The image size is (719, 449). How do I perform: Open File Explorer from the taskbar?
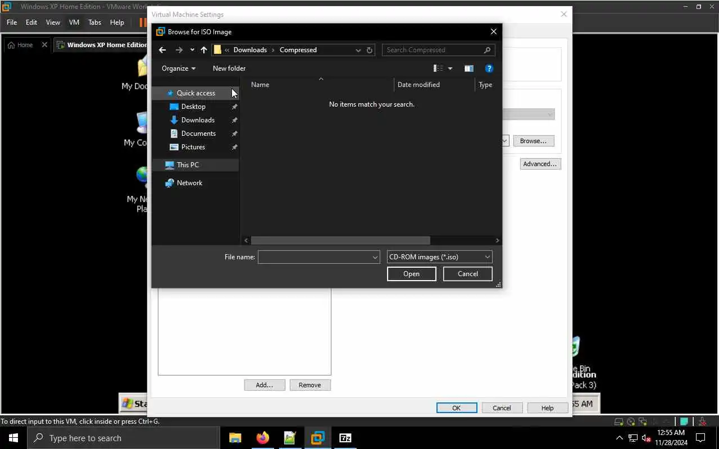point(235,438)
